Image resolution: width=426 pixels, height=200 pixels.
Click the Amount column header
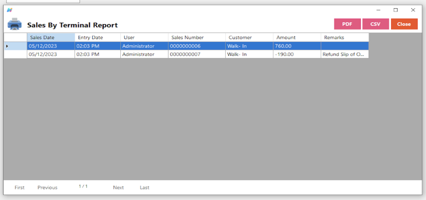click(297, 38)
